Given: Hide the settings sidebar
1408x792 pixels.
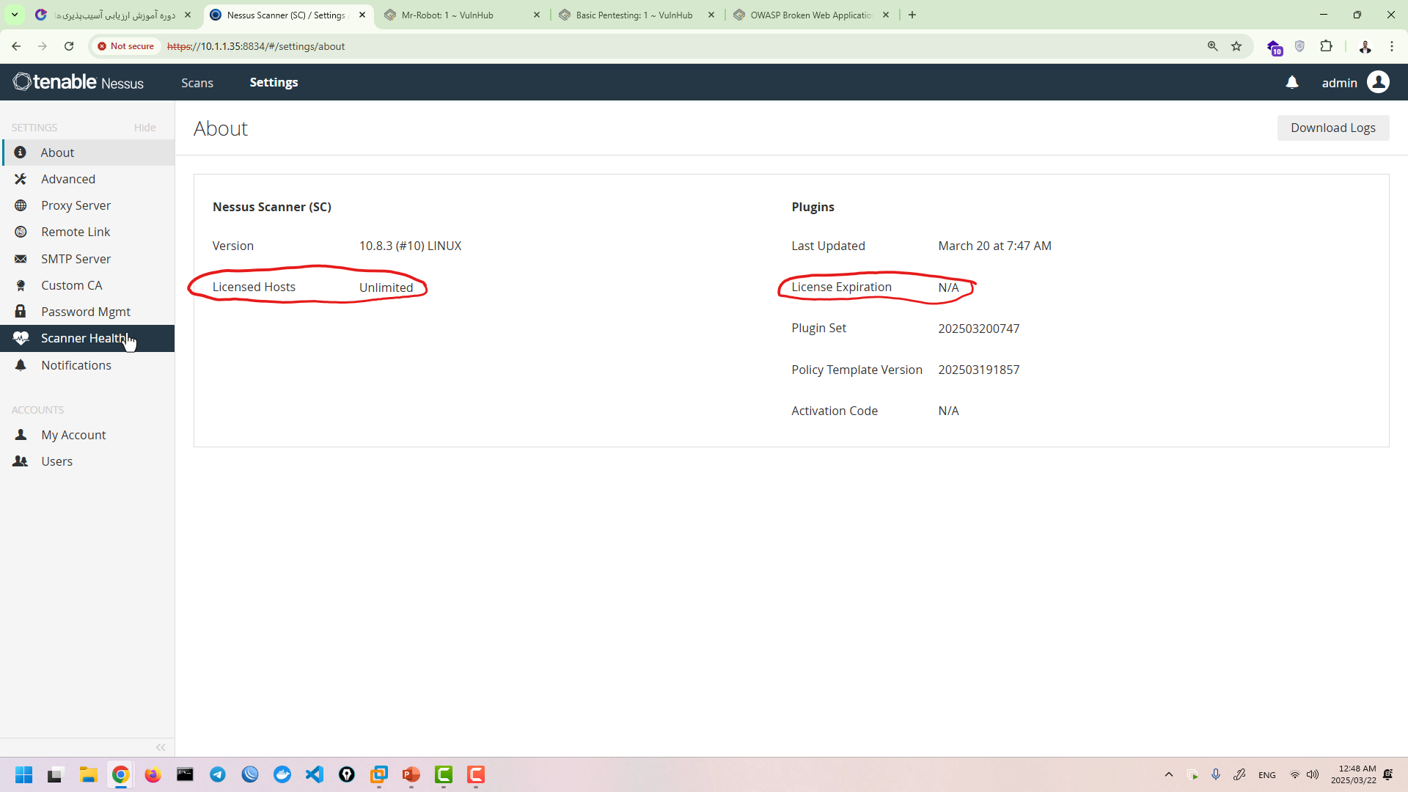Looking at the screenshot, I should point(144,128).
